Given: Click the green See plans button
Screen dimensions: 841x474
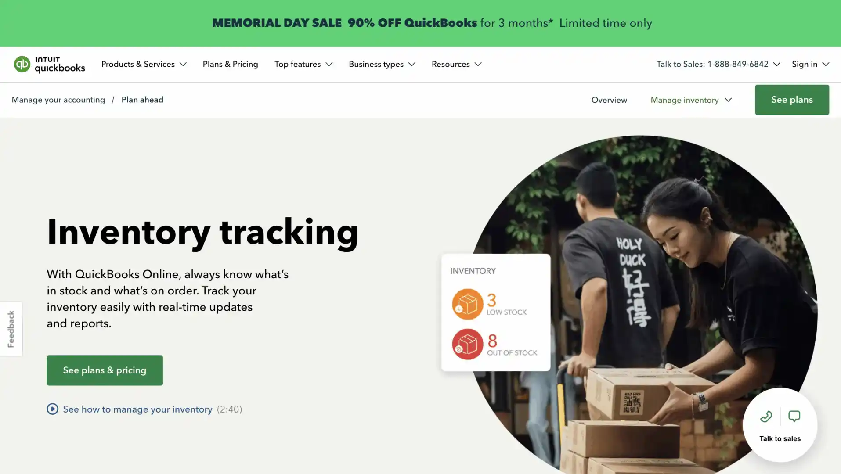Looking at the screenshot, I should [x=792, y=100].
